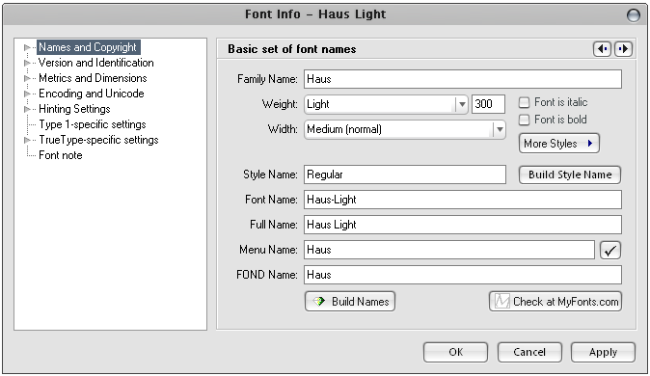
Task: Click into the Font Name field
Action: 463,200
